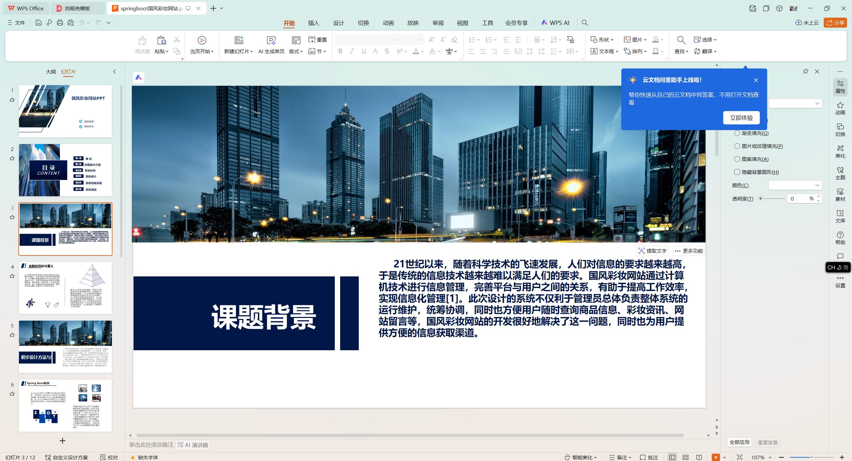
Task: Open the font name combo box
Action: click(x=366, y=39)
